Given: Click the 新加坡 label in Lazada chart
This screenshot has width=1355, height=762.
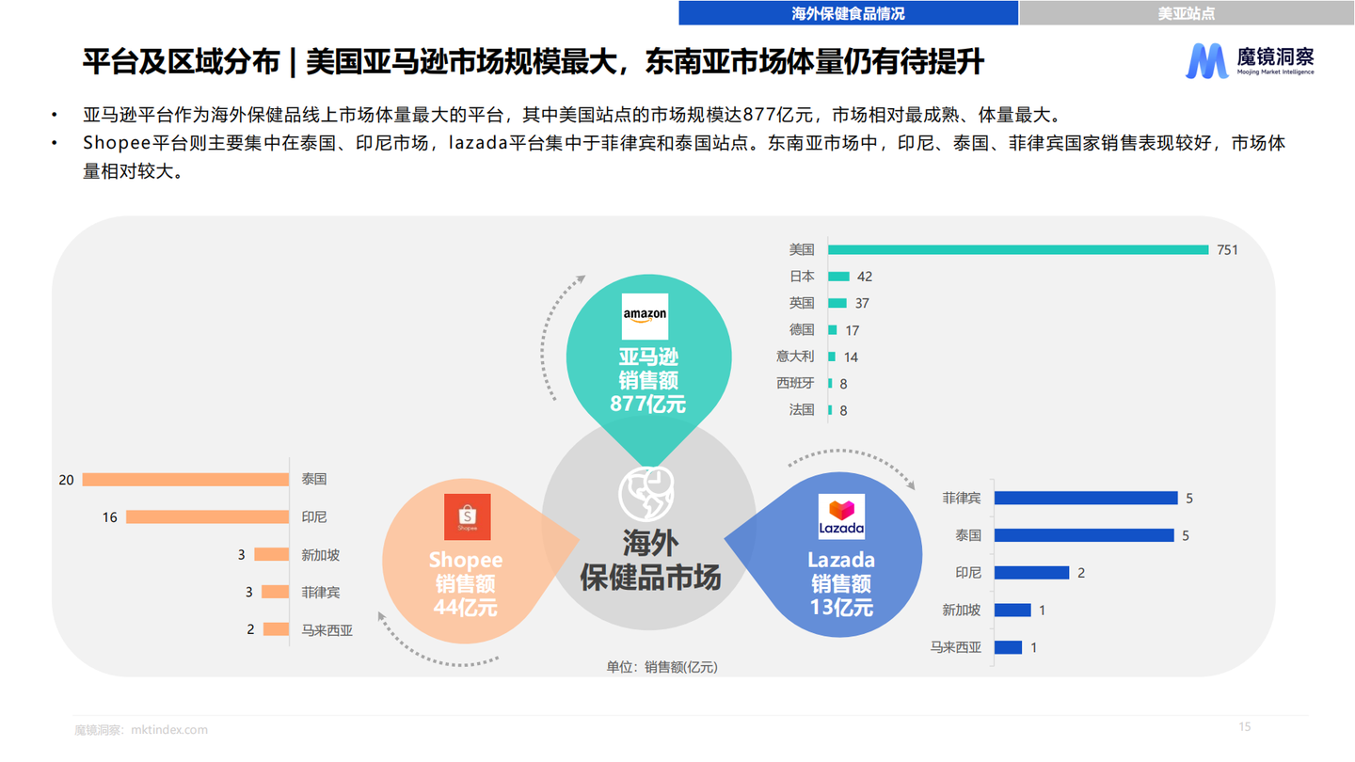Looking at the screenshot, I should coord(962,610).
